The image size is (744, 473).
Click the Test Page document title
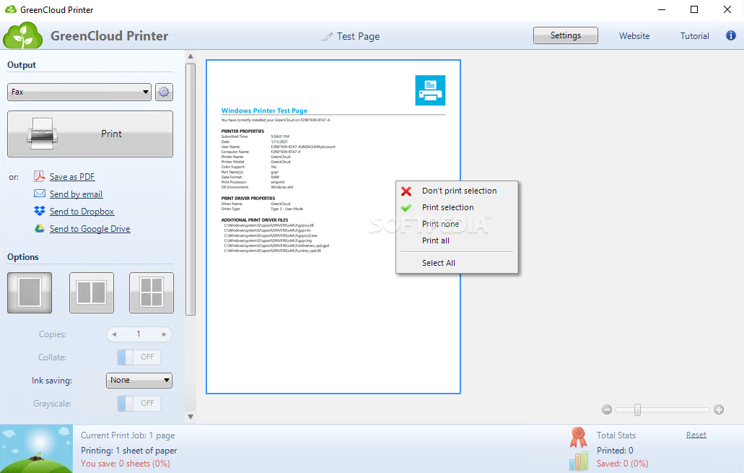[x=358, y=37]
